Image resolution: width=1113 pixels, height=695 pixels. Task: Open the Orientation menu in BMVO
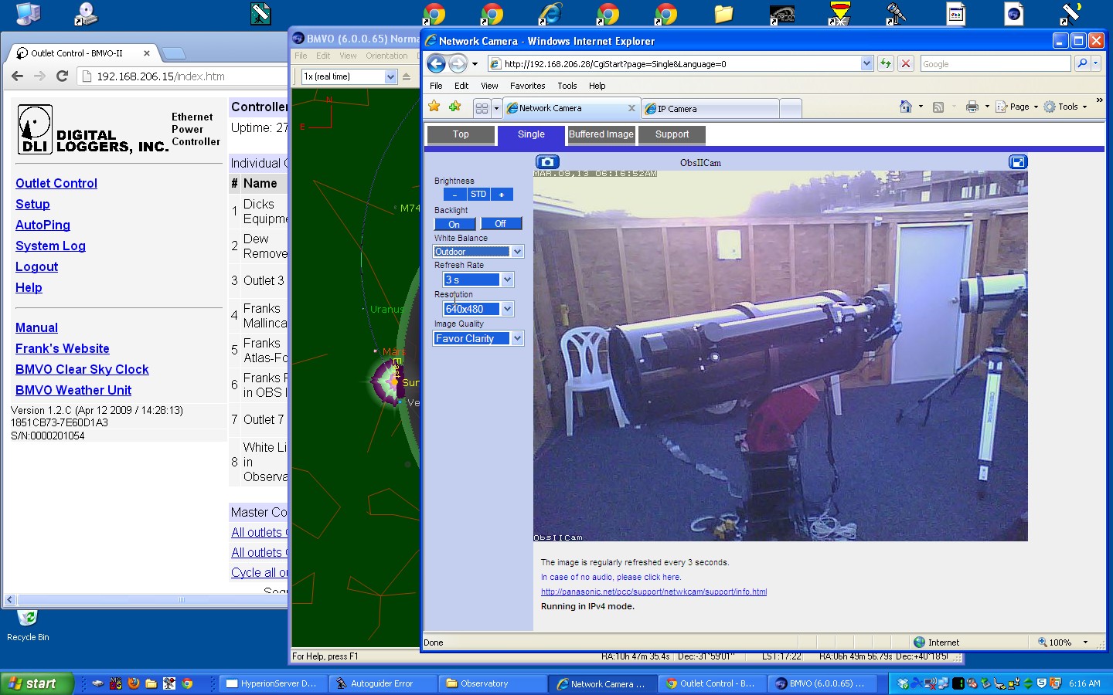[x=386, y=56]
